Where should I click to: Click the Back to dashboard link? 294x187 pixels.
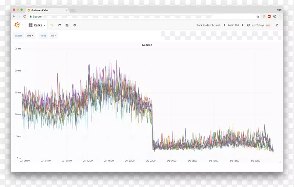(x=208, y=25)
